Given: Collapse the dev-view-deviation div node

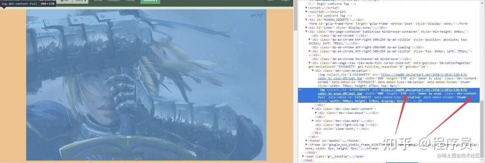Looking at the screenshot, I should 313,71.
